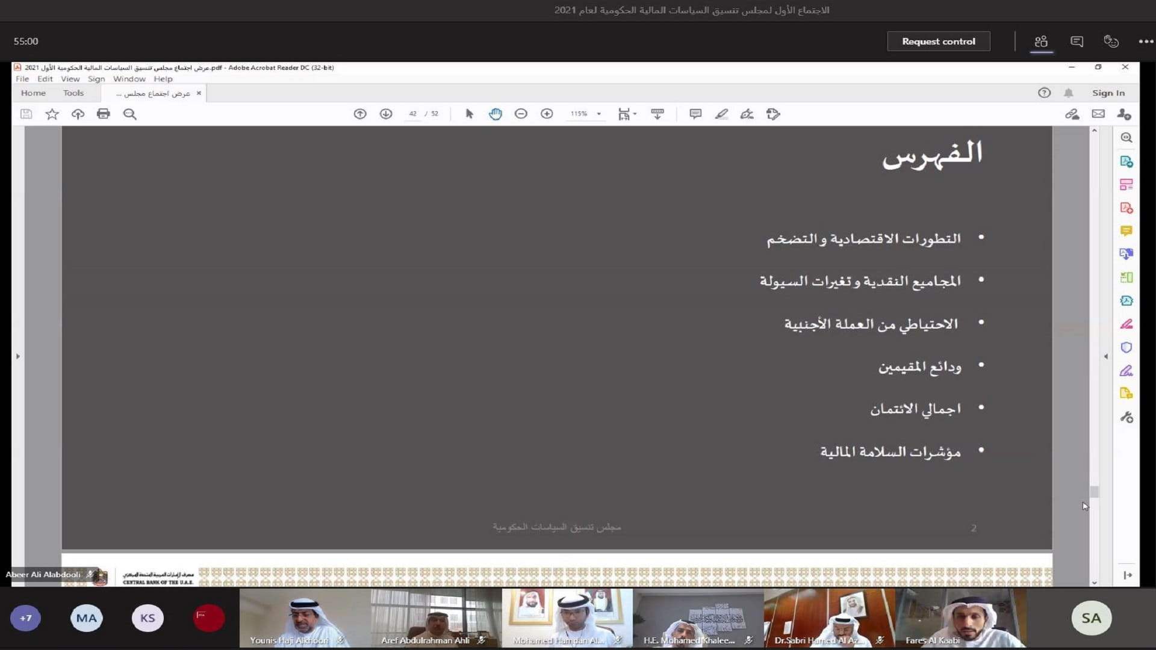Open the Teams participants panel
The width and height of the screenshot is (1156, 650).
[1041, 41]
